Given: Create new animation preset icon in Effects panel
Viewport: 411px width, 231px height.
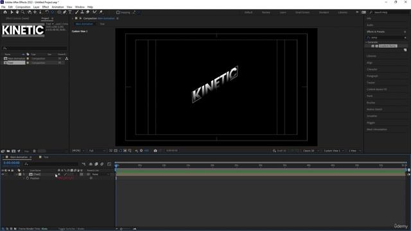Looking at the screenshot, I should (405, 50).
